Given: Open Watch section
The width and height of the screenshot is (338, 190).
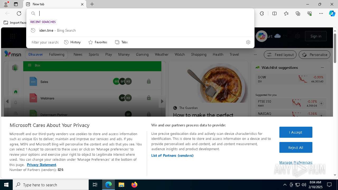Looking at the screenshot, I should [x=180, y=54].
